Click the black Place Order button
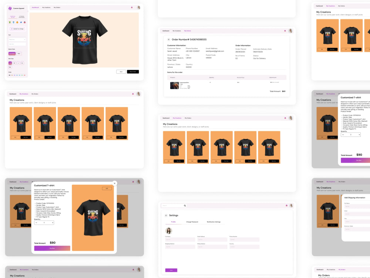370x278 pixels. point(133,72)
